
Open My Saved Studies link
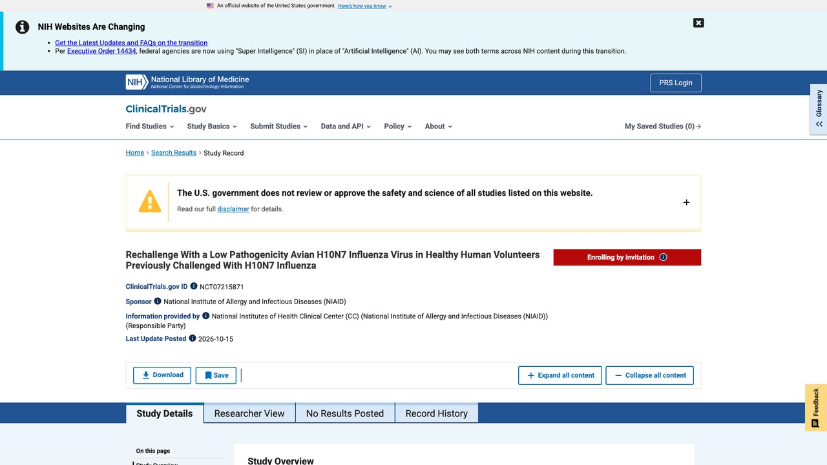(663, 127)
